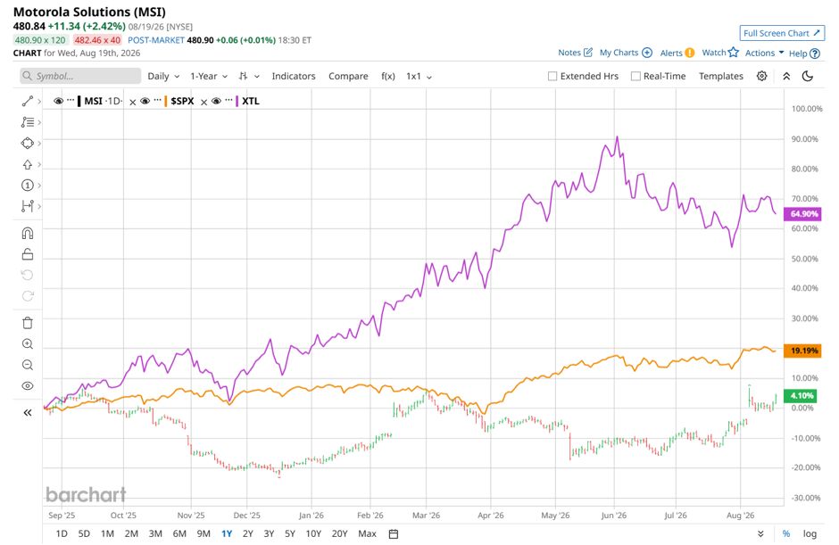Select the 6M time range
Viewport: 839px width, 545px height.
(179, 533)
